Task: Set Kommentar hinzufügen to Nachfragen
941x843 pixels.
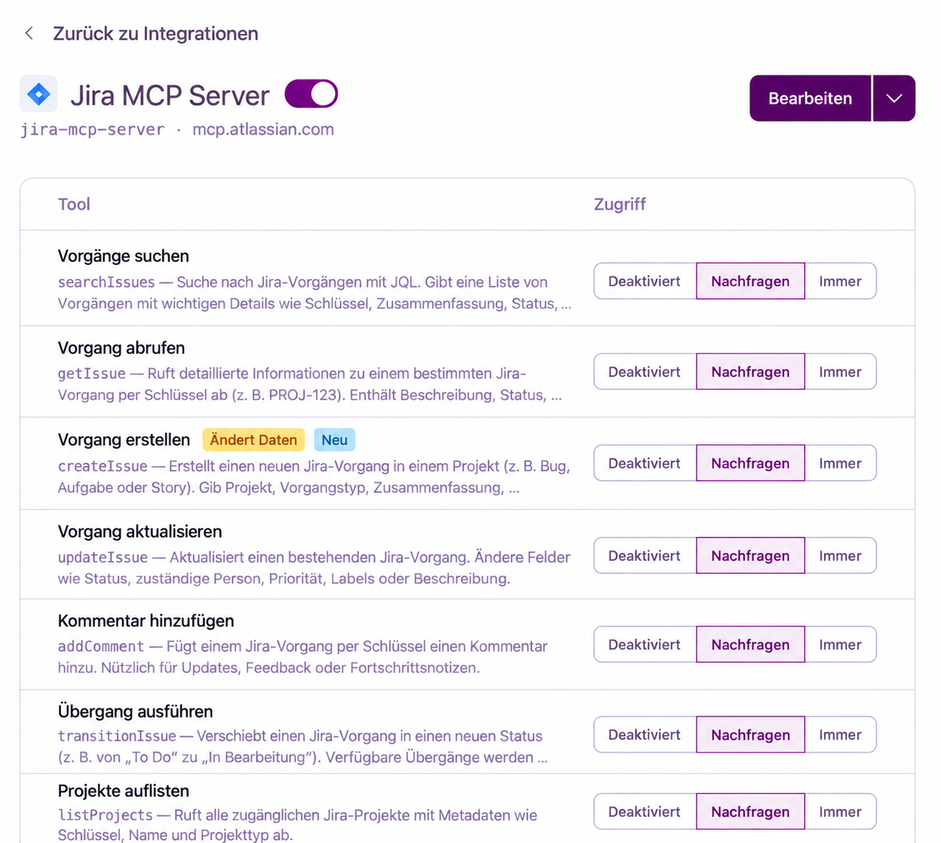Action: (750, 644)
